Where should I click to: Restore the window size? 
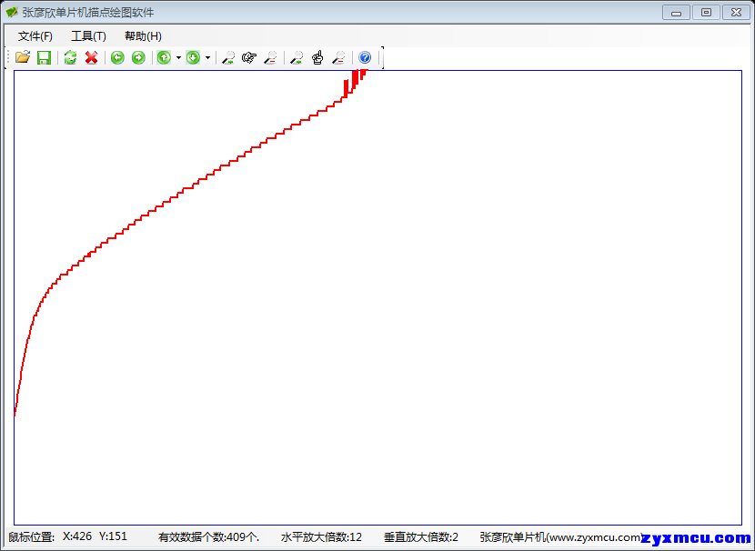pos(706,13)
